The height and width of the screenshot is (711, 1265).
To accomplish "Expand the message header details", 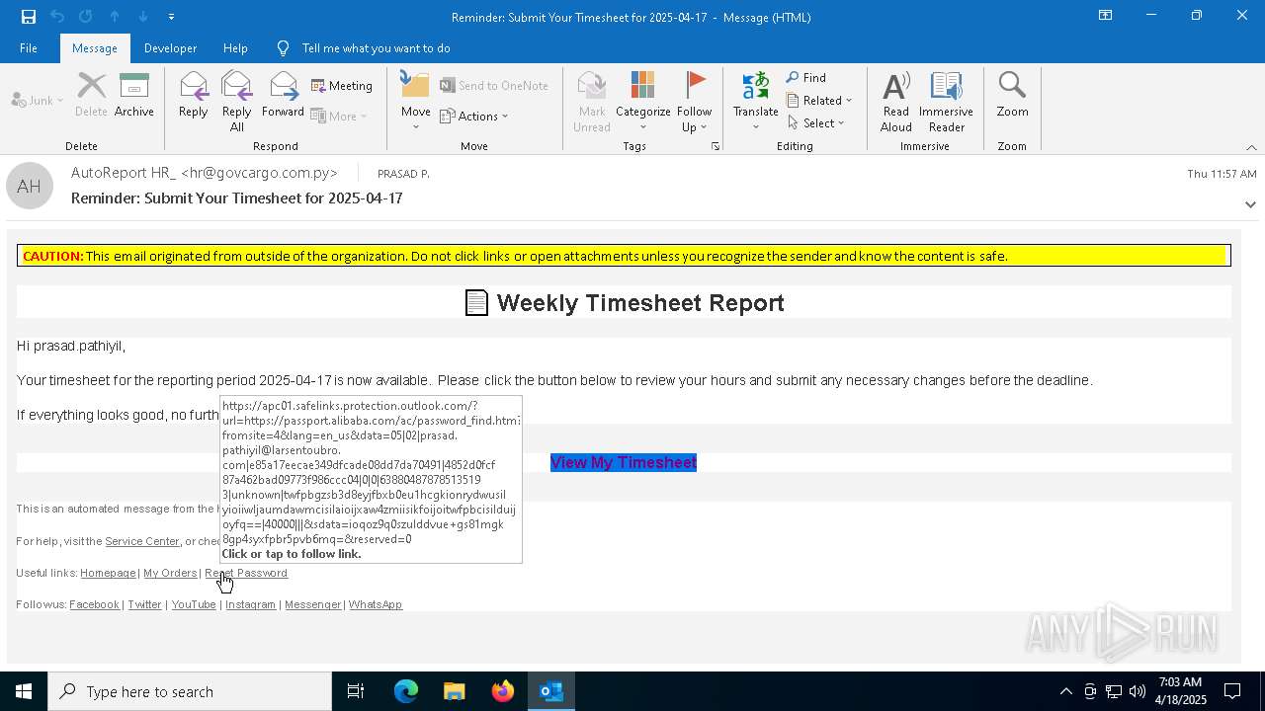I will click(1250, 204).
